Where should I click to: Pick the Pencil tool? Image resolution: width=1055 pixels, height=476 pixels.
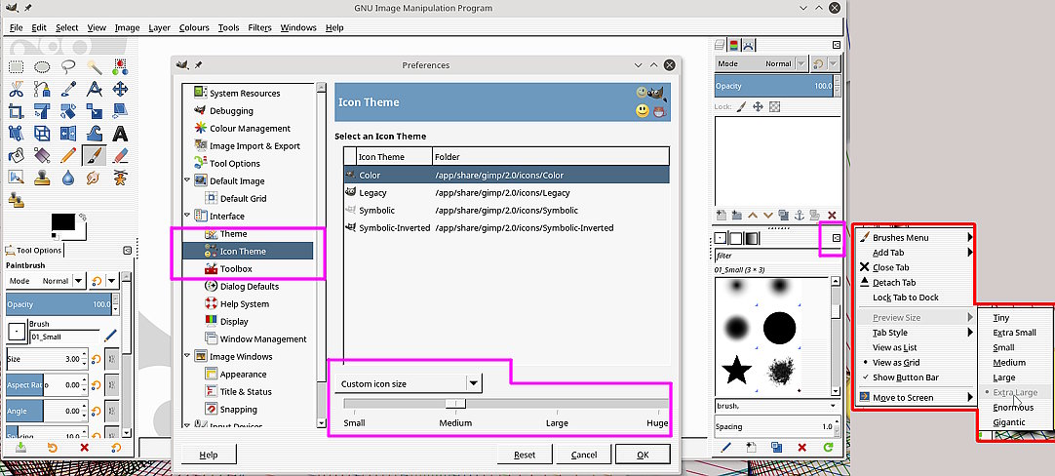pyautogui.click(x=68, y=155)
